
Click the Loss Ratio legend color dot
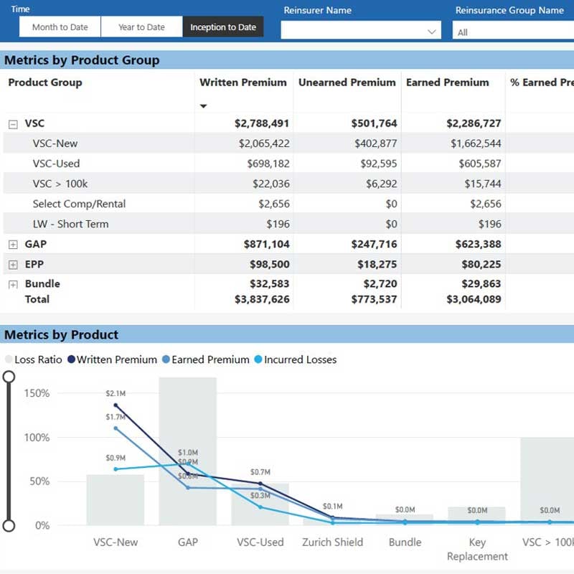tap(8, 359)
